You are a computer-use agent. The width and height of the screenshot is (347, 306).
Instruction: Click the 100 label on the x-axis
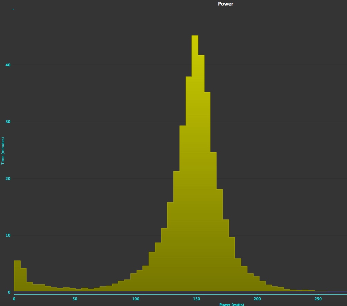(x=136, y=299)
